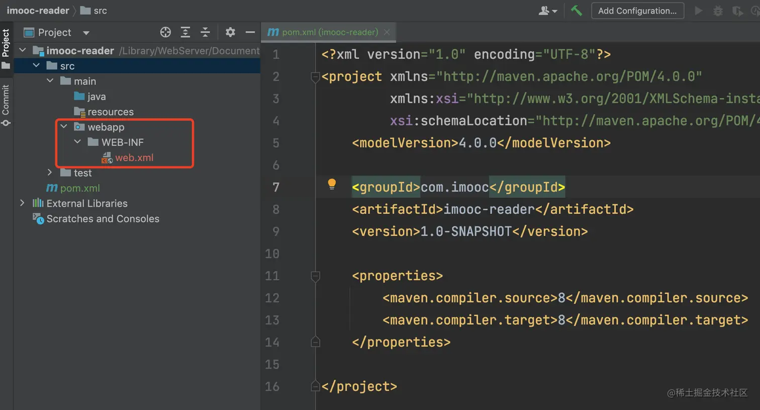This screenshot has width=760, height=410.
Task: Click the xmlns:xsi attribute on line 3
Action: 575,99
